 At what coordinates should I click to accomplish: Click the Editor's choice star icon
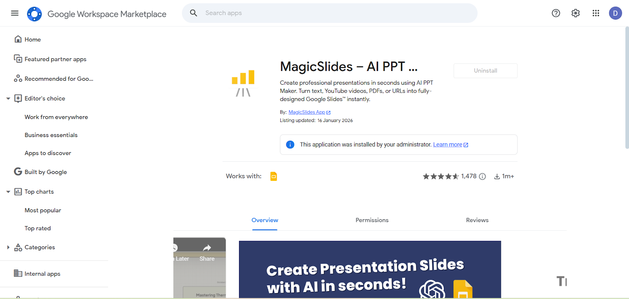(18, 98)
